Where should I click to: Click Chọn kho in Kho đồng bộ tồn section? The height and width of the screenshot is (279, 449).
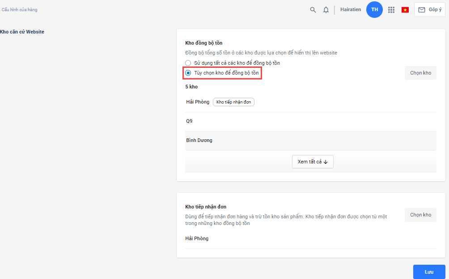pos(420,73)
